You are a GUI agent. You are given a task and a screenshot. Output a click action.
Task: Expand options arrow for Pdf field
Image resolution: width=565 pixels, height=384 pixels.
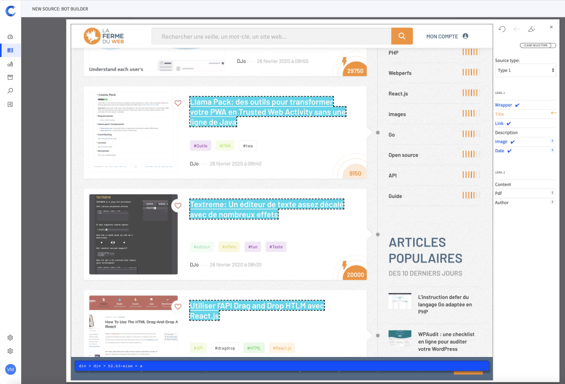[x=553, y=193]
